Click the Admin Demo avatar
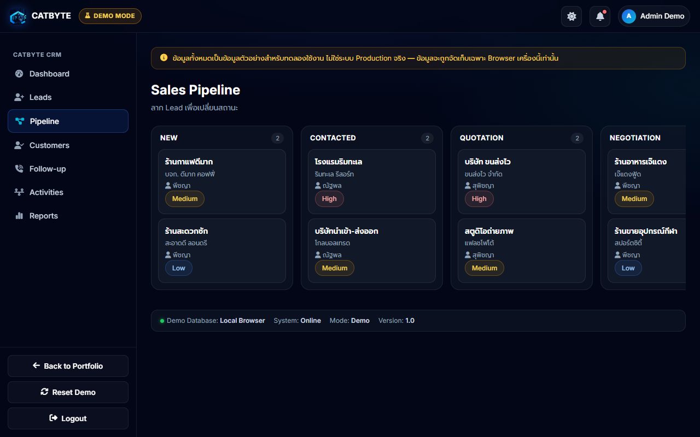Screen dimensions: 700x437 point(629,16)
